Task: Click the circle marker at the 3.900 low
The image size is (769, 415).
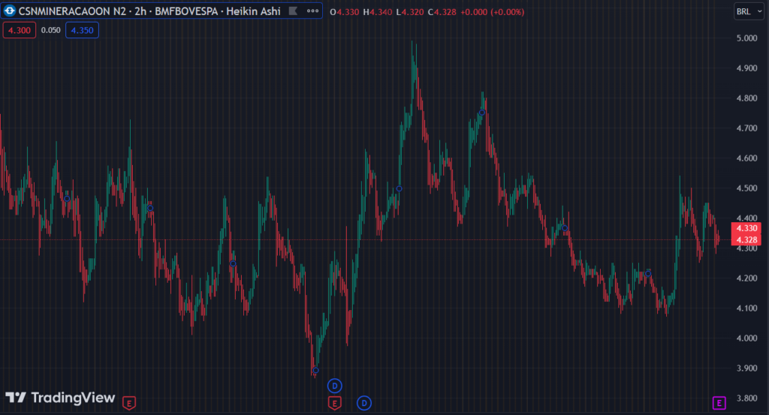Action: click(x=315, y=371)
